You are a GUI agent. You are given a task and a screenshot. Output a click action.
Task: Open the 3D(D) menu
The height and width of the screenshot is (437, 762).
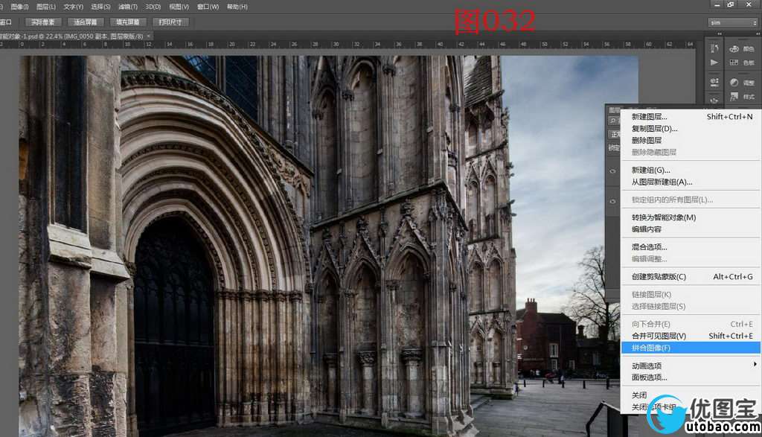pyautogui.click(x=153, y=7)
